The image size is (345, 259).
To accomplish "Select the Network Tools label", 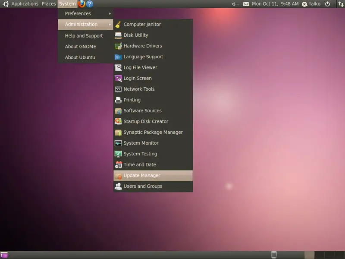I will [139, 89].
